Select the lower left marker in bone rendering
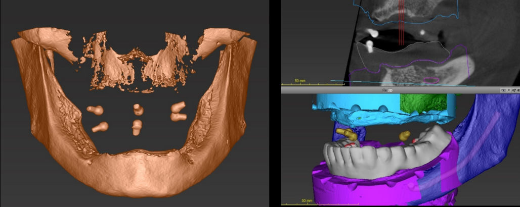The image size is (520, 207). 100,127
